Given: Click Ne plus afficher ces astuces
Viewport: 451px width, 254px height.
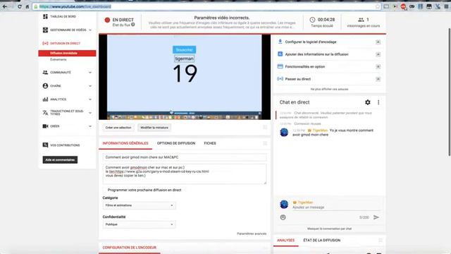Looking at the screenshot, I should point(329,90).
